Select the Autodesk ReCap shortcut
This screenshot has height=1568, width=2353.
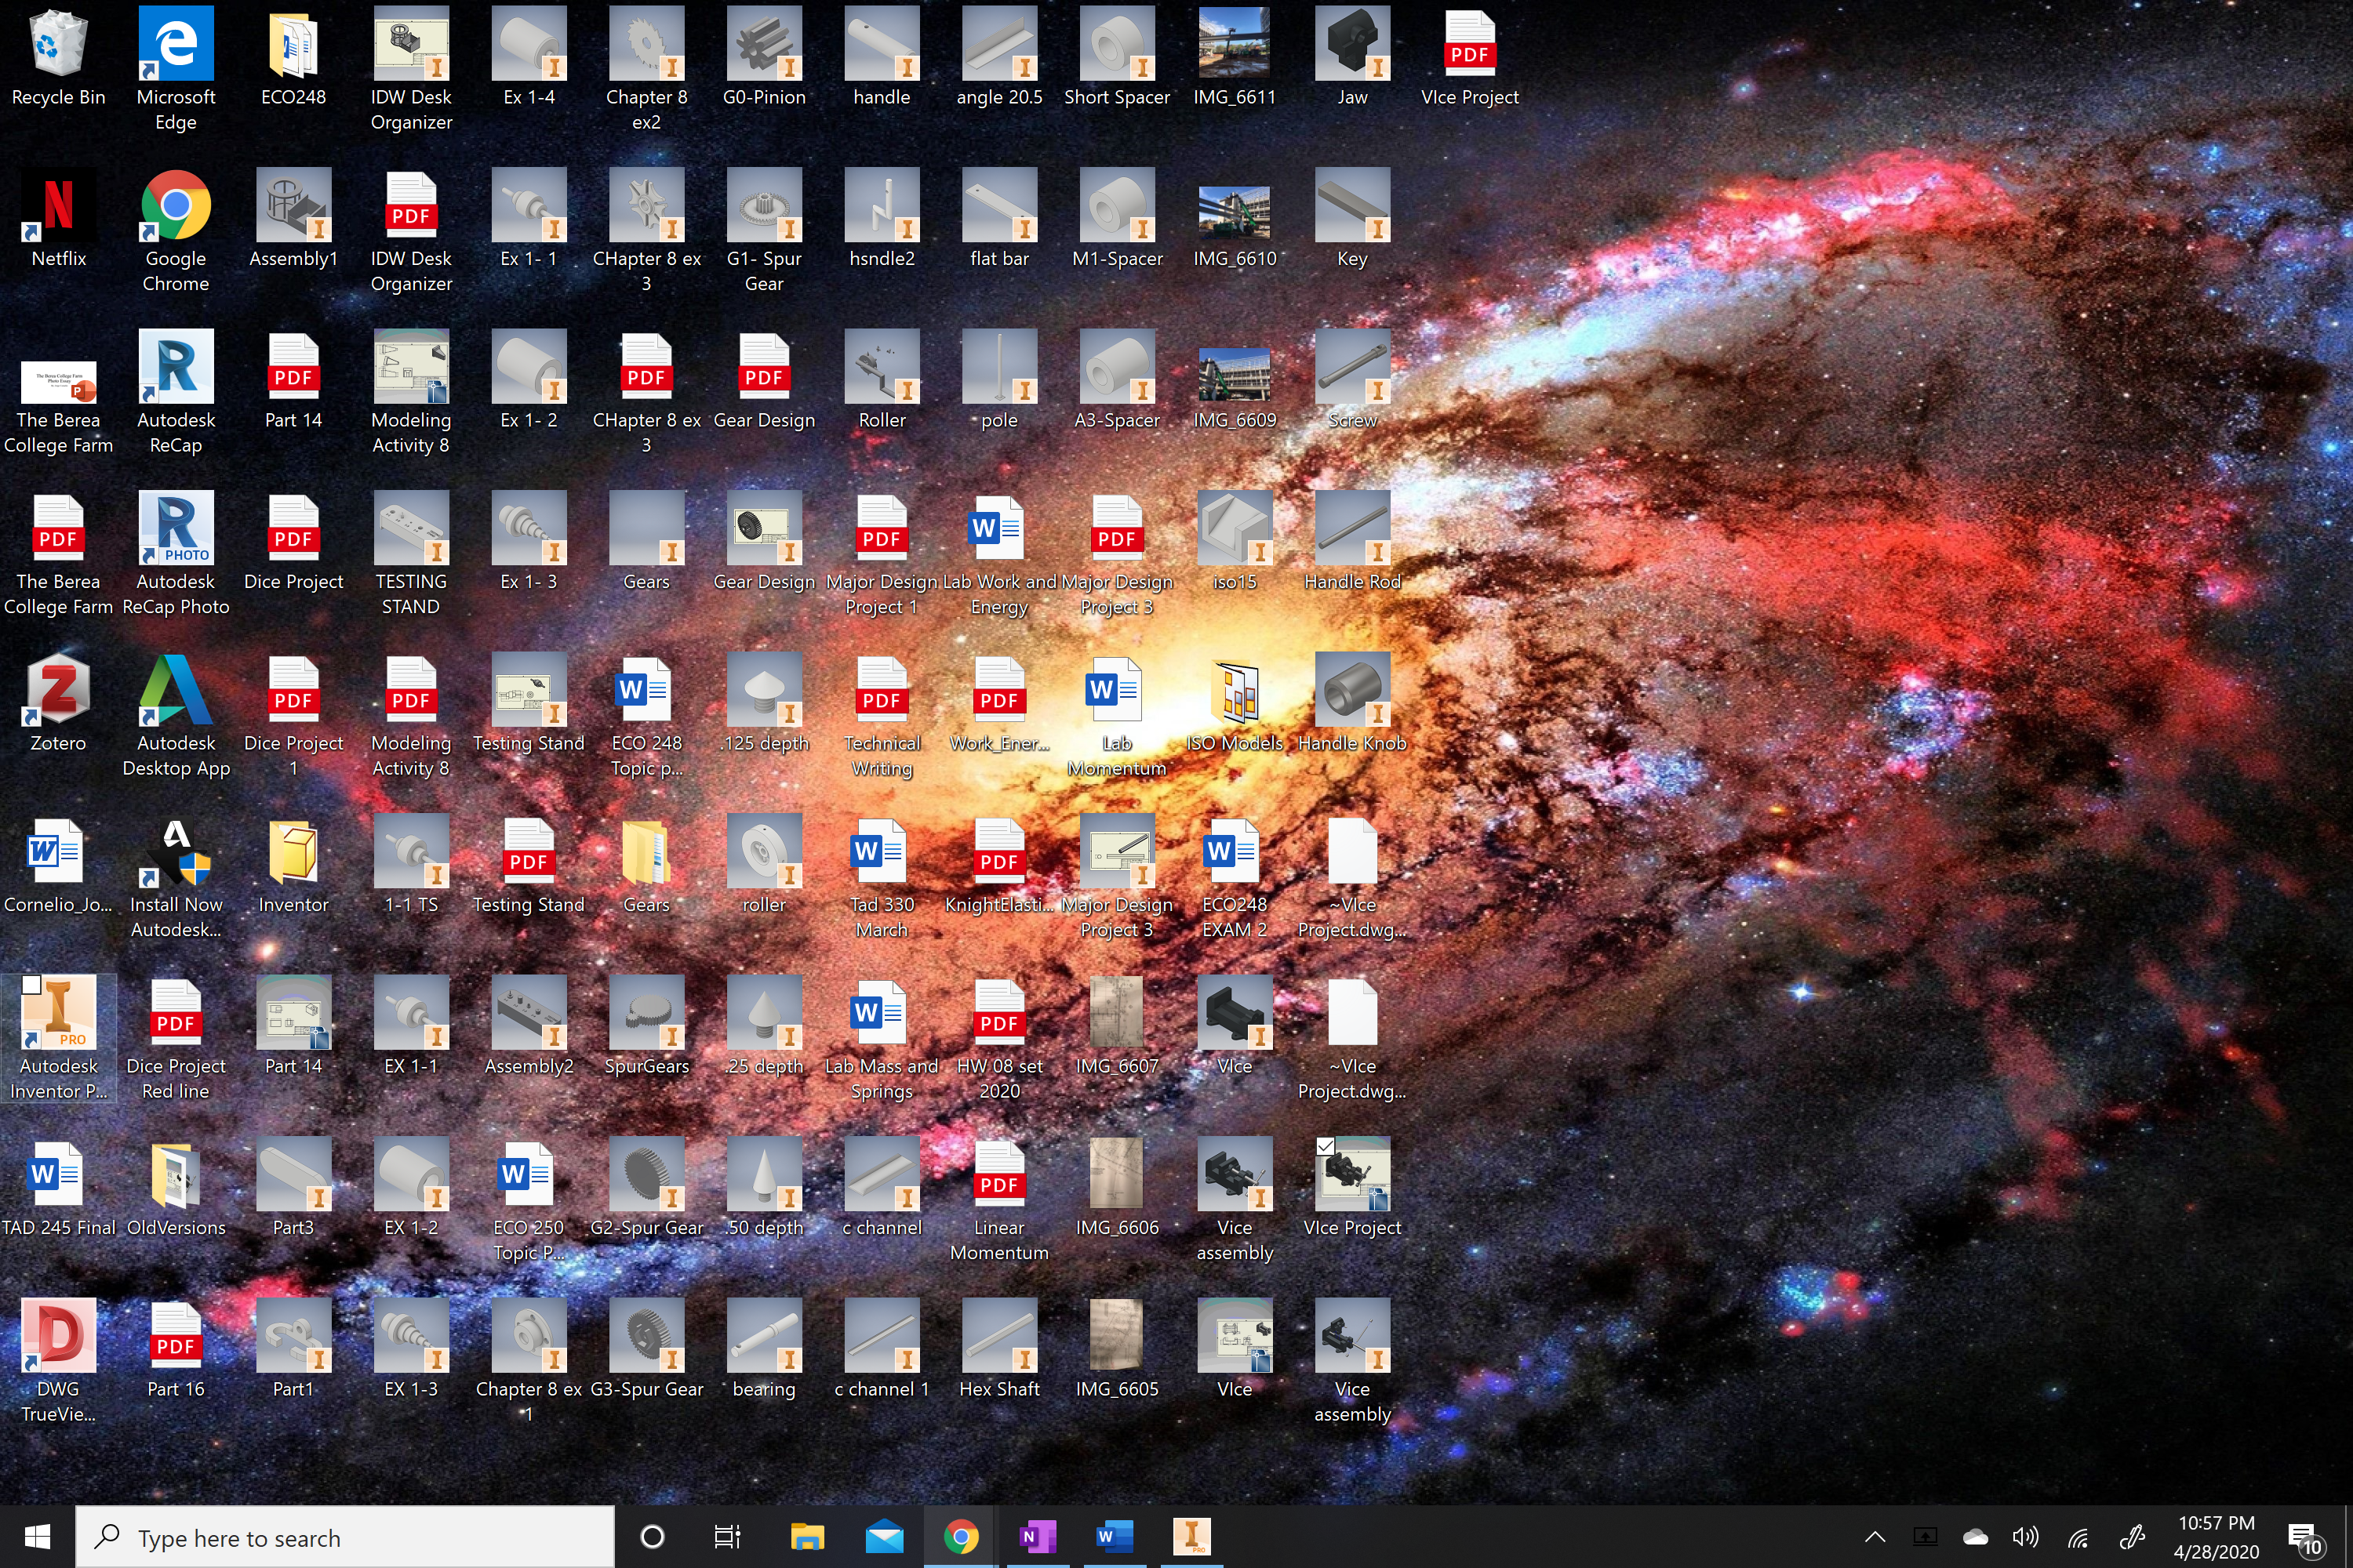[176, 392]
